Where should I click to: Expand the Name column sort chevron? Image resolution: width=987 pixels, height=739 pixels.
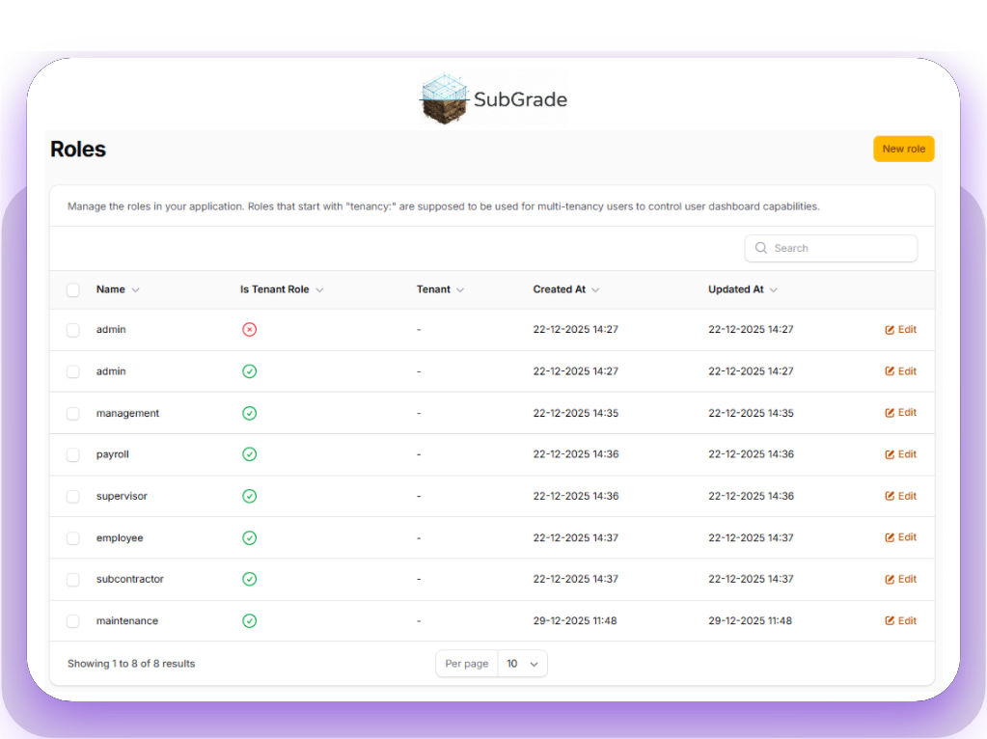135,289
